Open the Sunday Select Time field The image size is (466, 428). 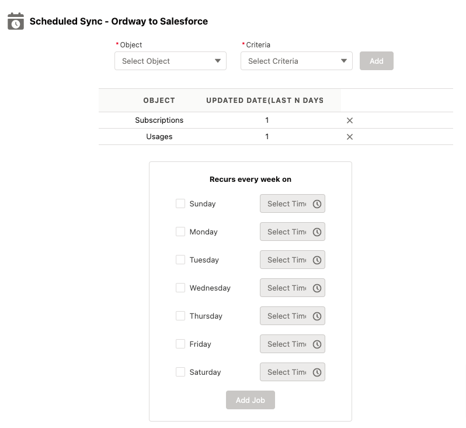293,203
